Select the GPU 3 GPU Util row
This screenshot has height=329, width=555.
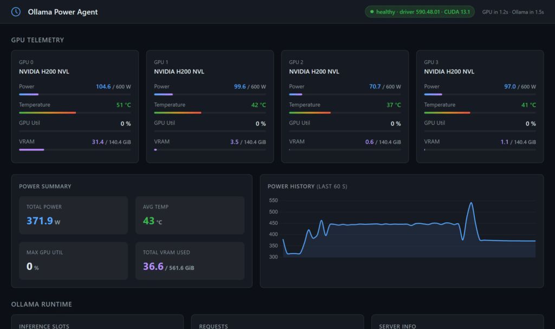click(x=480, y=124)
